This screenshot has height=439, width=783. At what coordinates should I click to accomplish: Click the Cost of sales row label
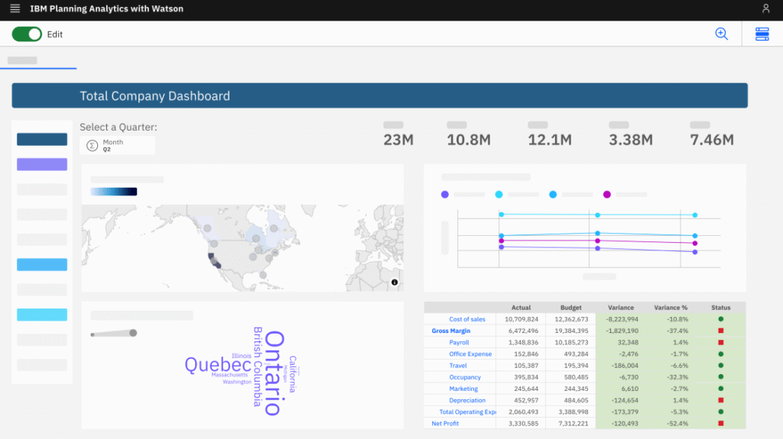[x=466, y=319]
